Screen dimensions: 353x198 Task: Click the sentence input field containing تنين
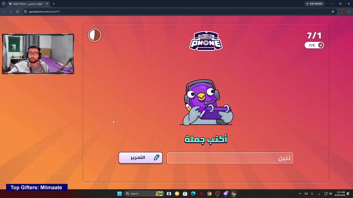230,158
